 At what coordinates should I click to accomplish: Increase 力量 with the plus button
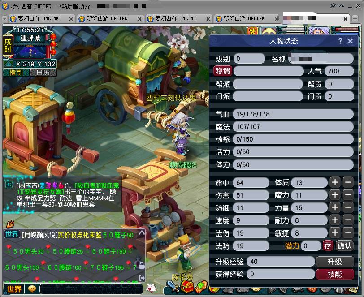pyautogui.click(x=335, y=207)
